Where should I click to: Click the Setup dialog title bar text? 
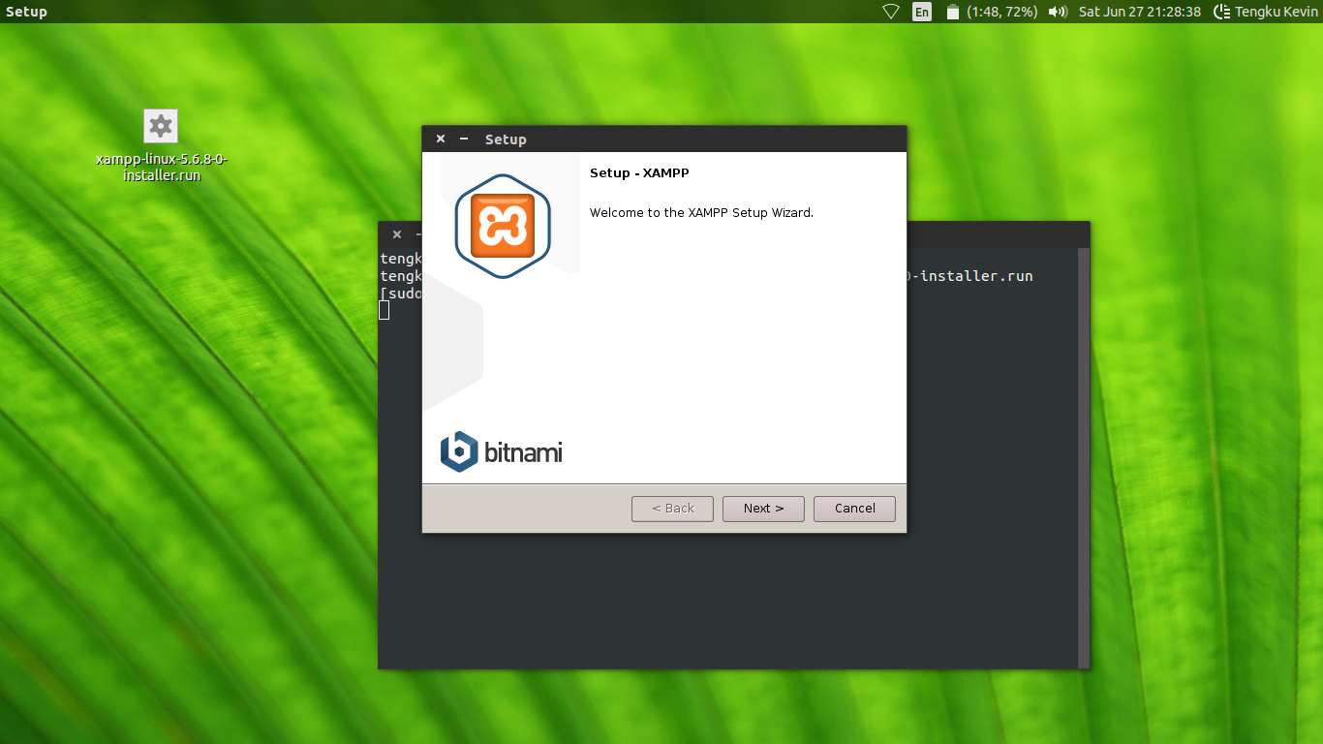[506, 139]
